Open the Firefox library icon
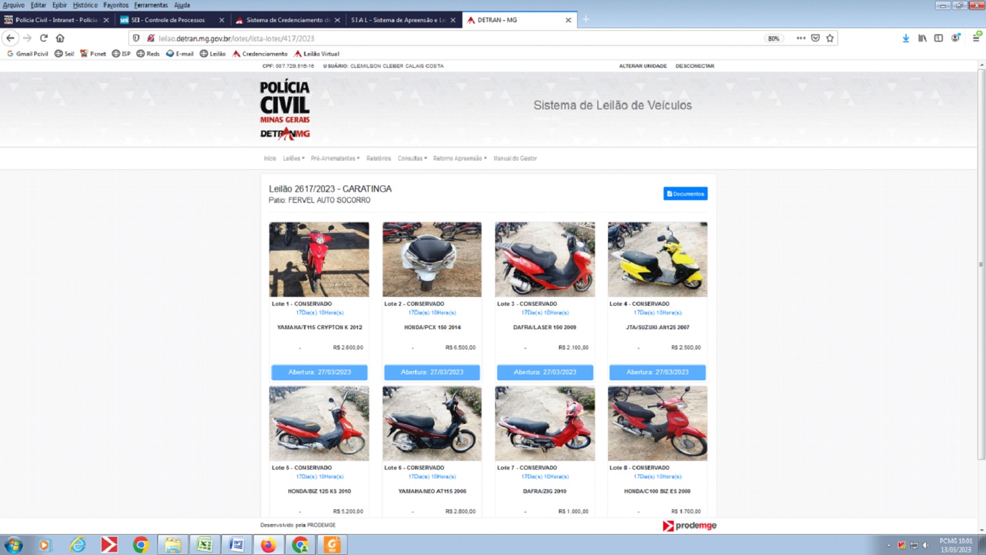Screen dimensions: 986x555 (x=922, y=38)
